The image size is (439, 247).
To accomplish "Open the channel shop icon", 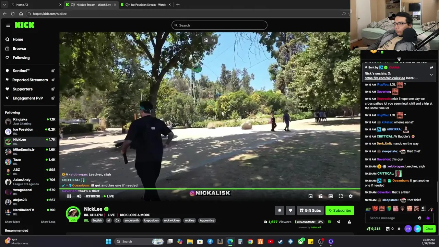I will [x=388, y=229].
